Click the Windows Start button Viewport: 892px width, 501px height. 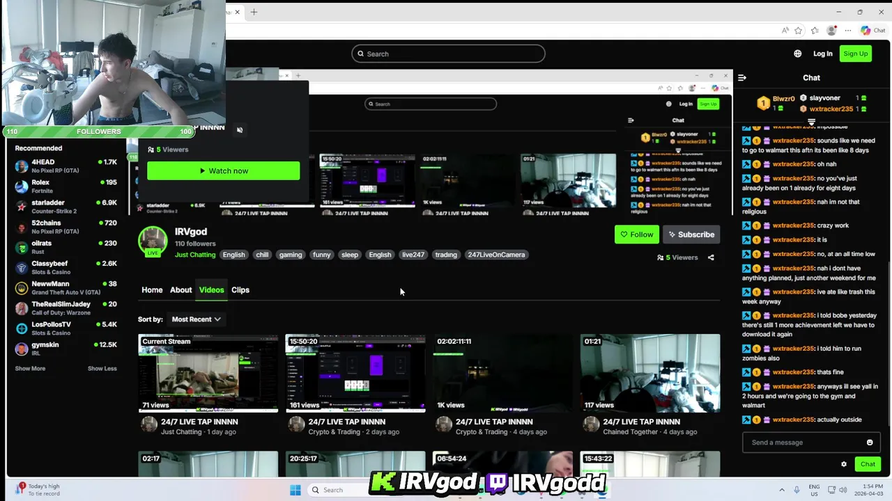coord(295,490)
